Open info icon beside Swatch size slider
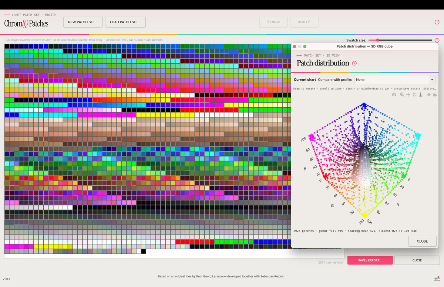 point(437,40)
